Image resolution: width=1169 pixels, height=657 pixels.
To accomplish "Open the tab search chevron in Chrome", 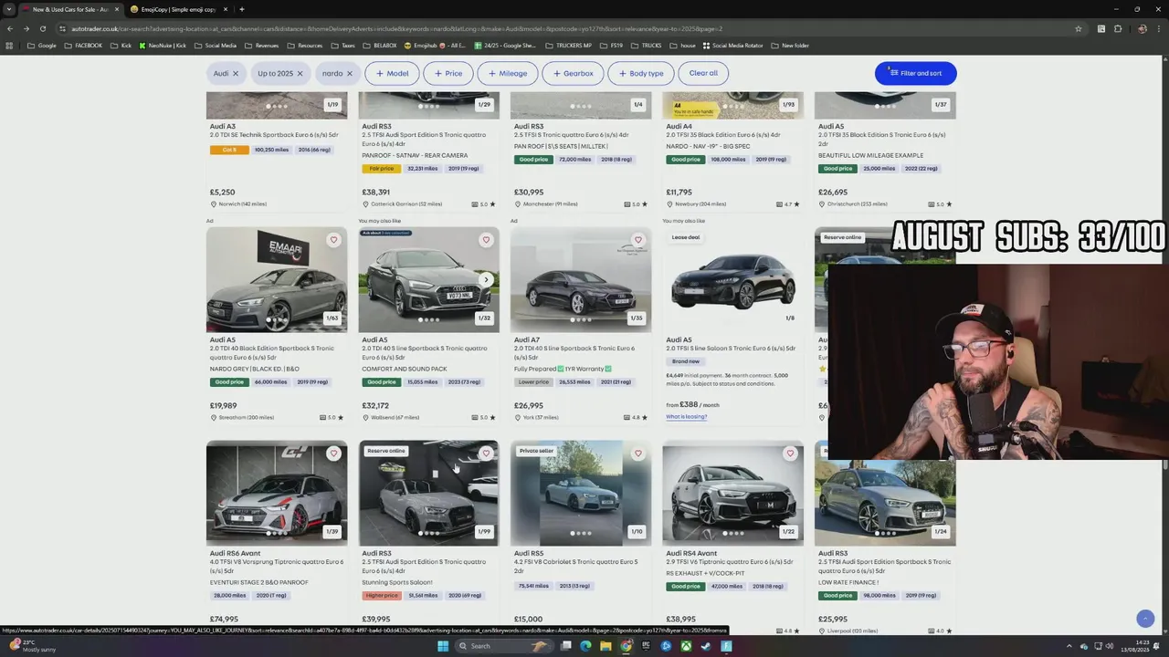I will pos(9,9).
